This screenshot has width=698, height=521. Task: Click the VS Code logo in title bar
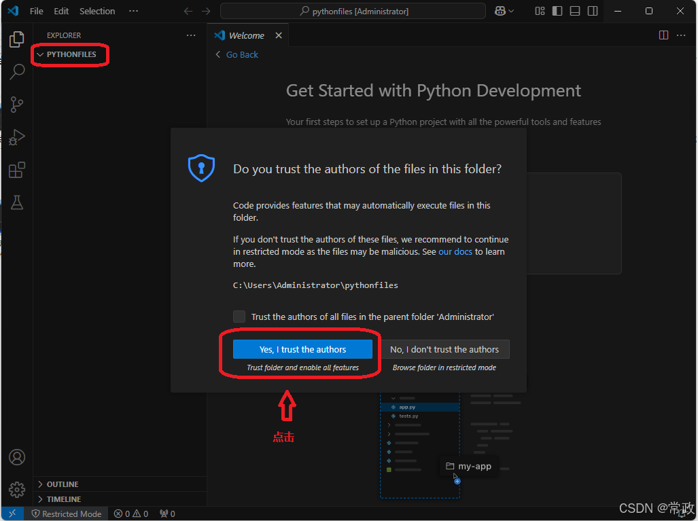(x=13, y=11)
